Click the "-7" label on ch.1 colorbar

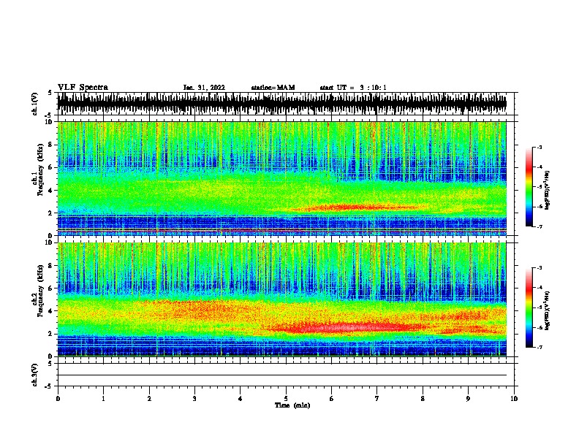[x=539, y=226]
